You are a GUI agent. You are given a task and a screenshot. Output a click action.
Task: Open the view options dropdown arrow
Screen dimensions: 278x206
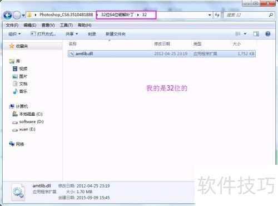point(245,34)
